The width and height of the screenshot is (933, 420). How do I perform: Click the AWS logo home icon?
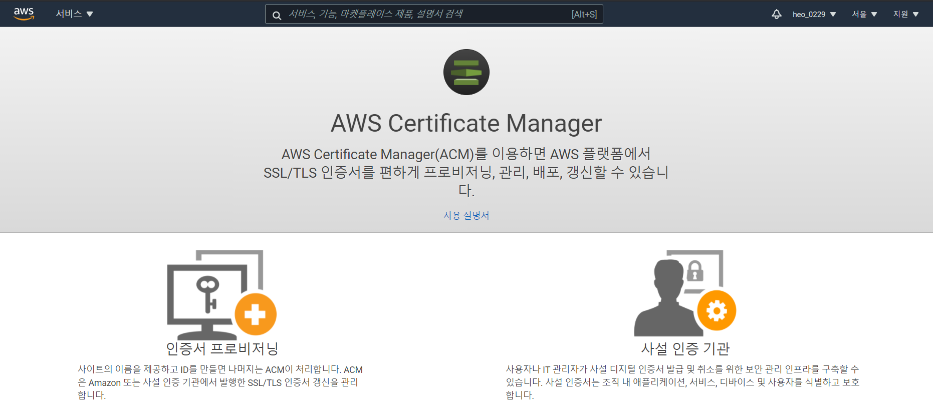point(24,14)
